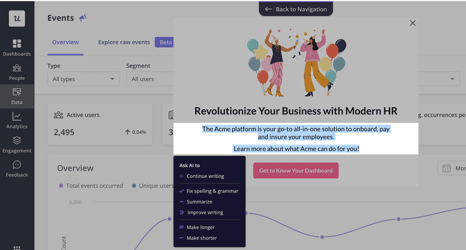Select Fix spelling & grammar option
Viewport: 466px width, 250px height.
pyautogui.click(x=212, y=191)
